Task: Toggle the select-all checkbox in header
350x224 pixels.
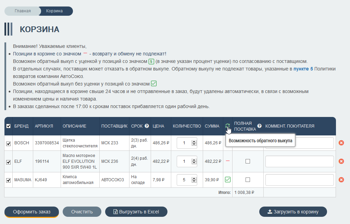Action: (9, 126)
